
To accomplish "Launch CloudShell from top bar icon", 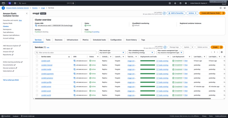I will [x=170, y=3].
